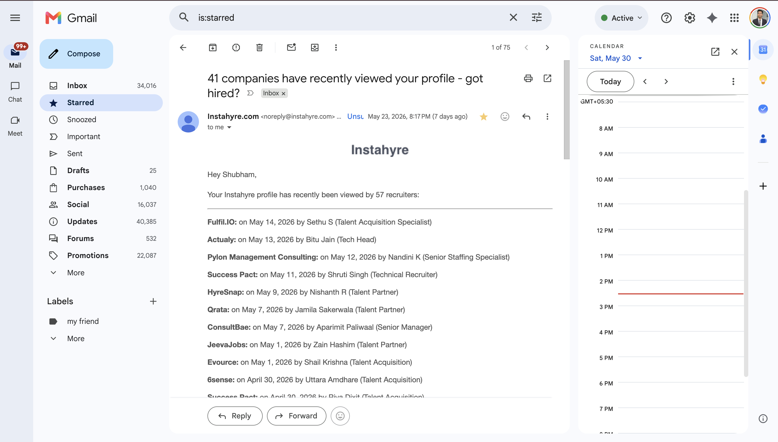Click the Unsubscribe link by the sender

click(x=355, y=117)
